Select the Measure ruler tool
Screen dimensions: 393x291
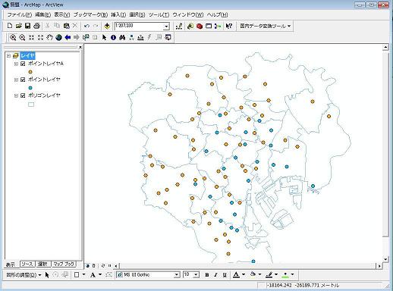tap(140, 37)
